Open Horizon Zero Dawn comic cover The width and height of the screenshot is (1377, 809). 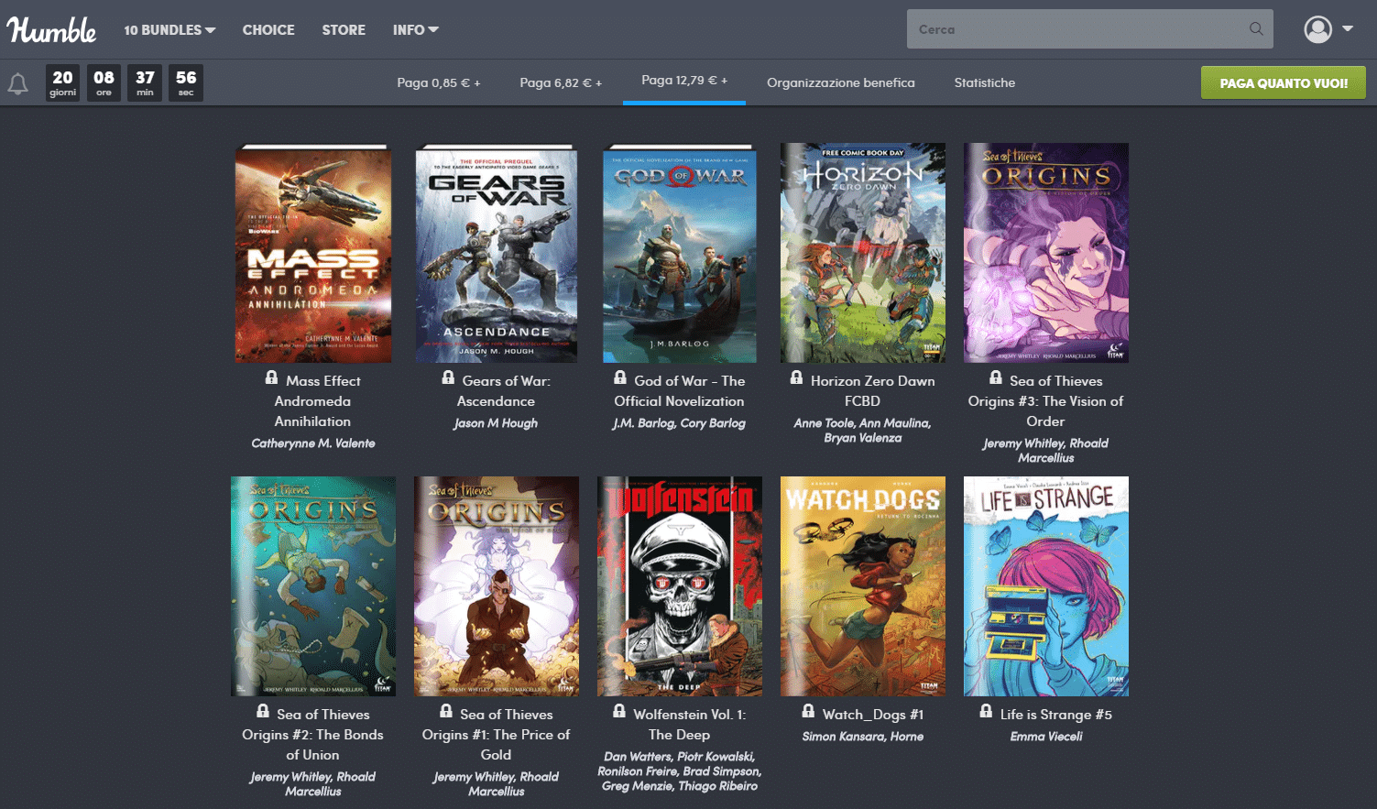pos(863,253)
